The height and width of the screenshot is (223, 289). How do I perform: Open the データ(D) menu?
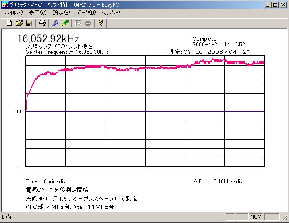(86, 13)
